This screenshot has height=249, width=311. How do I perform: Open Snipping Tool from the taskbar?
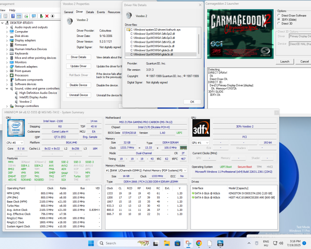pos(188,243)
